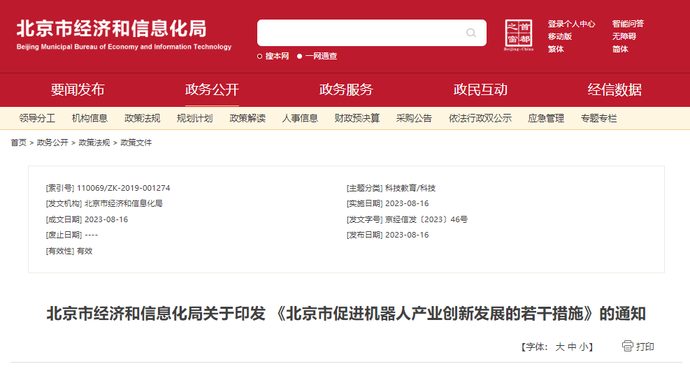Open the 智能问答 link

[627, 24]
